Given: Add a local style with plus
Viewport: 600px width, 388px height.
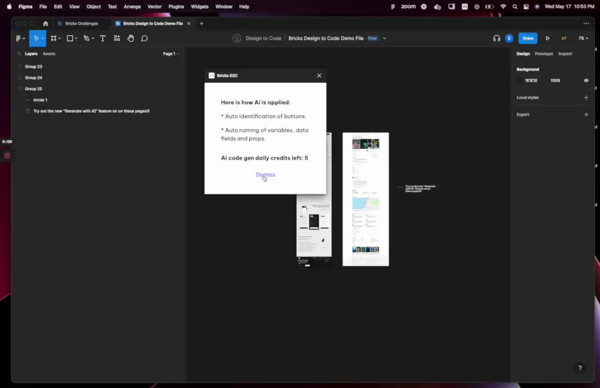Looking at the screenshot, I should 586,98.
